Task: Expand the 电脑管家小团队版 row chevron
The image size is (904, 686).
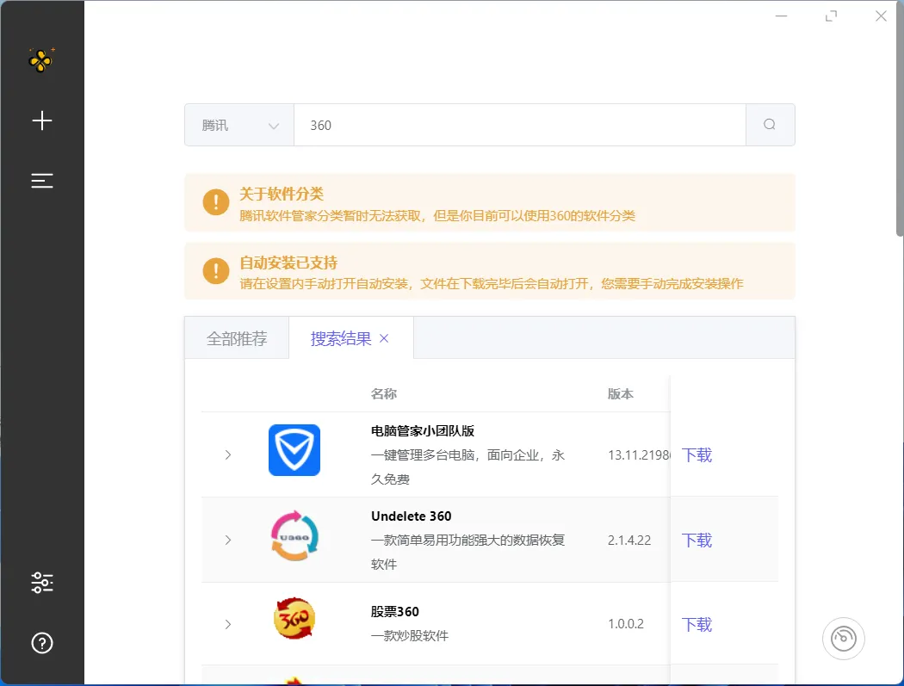Action: coord(228,454)
